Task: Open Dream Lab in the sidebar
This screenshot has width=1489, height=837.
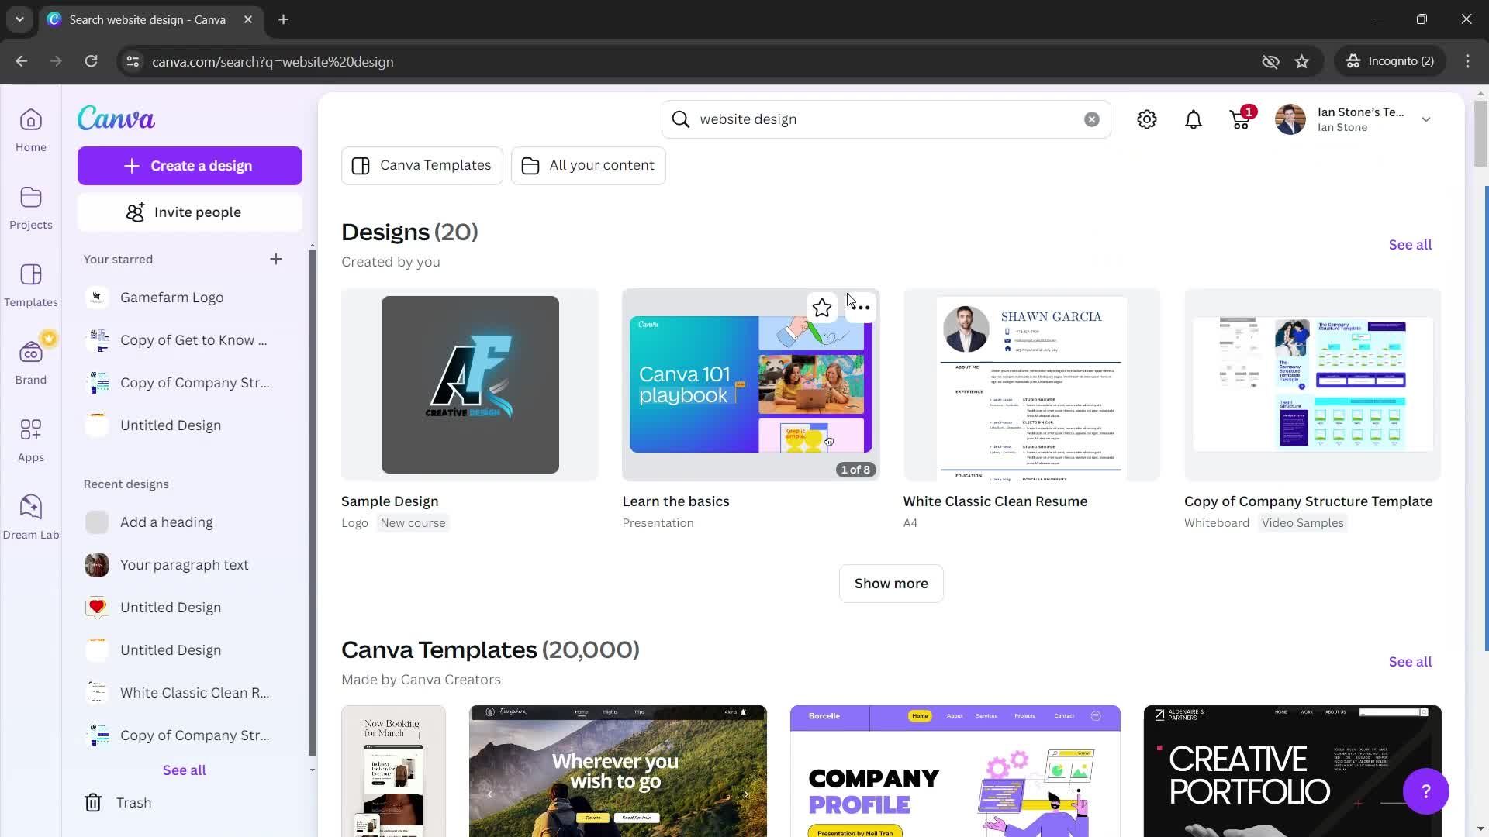Action: pos(31,518)
